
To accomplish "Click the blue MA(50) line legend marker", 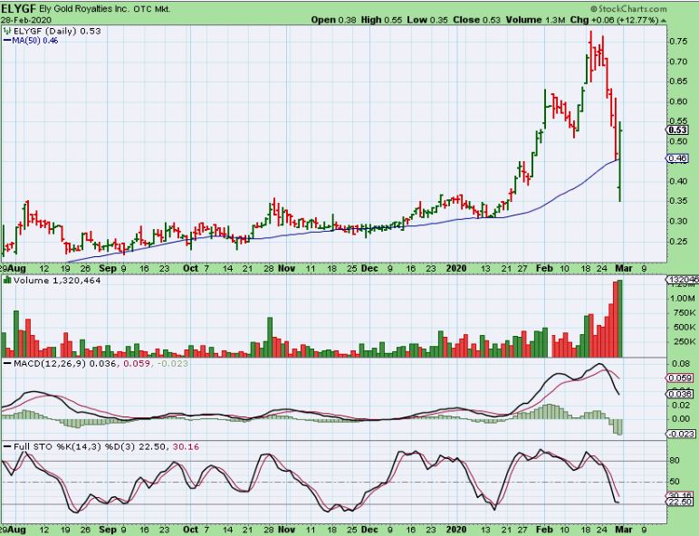I will coord(5,41).
